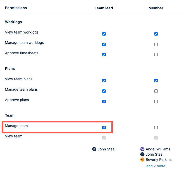
Task: Enable Member Manage team plans
Action: (x=156, y=91)
